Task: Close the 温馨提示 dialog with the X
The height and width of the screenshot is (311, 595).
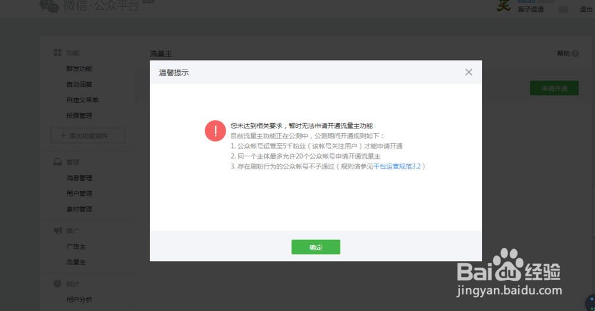Action: coord(469,72)
